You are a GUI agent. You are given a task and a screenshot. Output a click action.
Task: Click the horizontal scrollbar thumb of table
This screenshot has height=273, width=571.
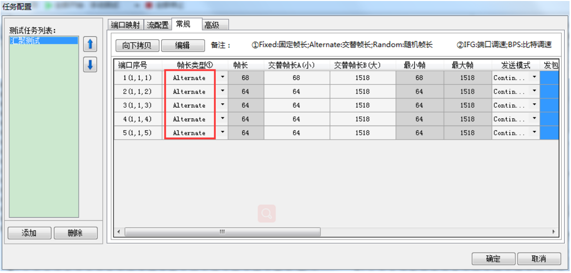point(222,232)
